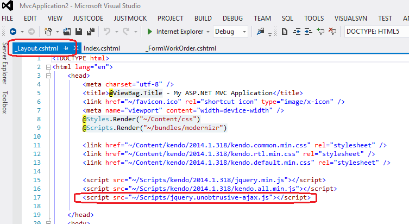Open the New Project dropdown arrow

pyautogui.click(x=57, y=32)
